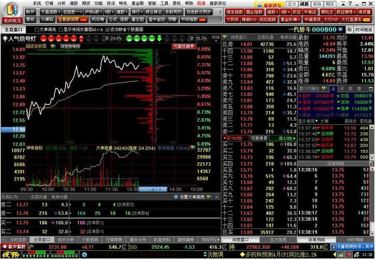Switch to the 技术分析 bottom tab

coord(66,240)
